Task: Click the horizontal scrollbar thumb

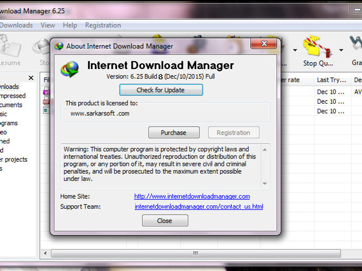Action: [196, 253]
